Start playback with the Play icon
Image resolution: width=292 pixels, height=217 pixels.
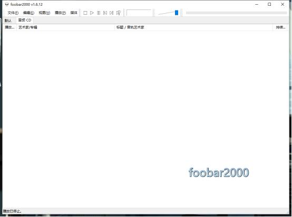92,13
